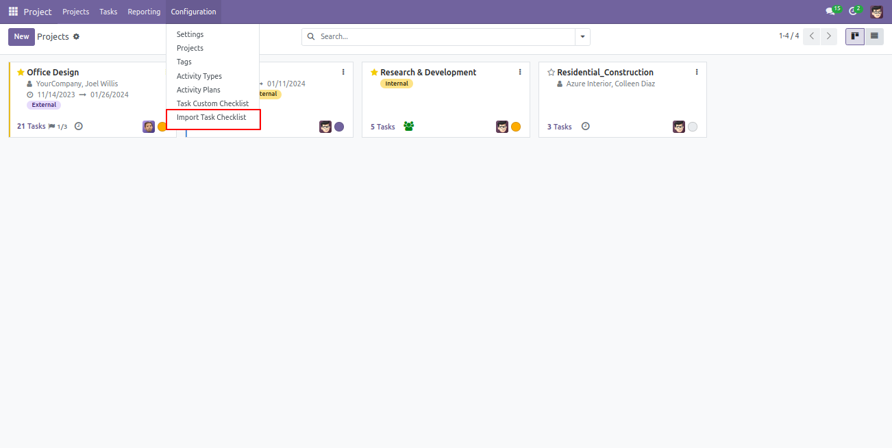Open the Office Design project title
892x448 pixels.
pos(53,72)
